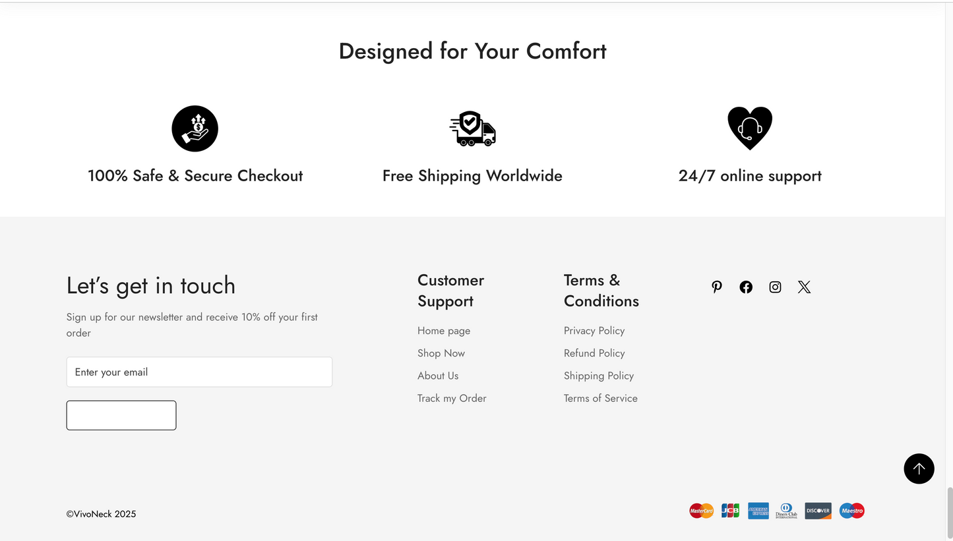Open the Pinterest social link
The image size is (953, 541).
[x=717, y=287]
